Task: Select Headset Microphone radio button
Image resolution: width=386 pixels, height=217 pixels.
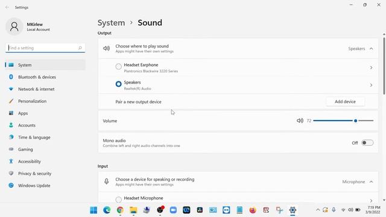Action: pyautogui.click(x=118, y=200)
